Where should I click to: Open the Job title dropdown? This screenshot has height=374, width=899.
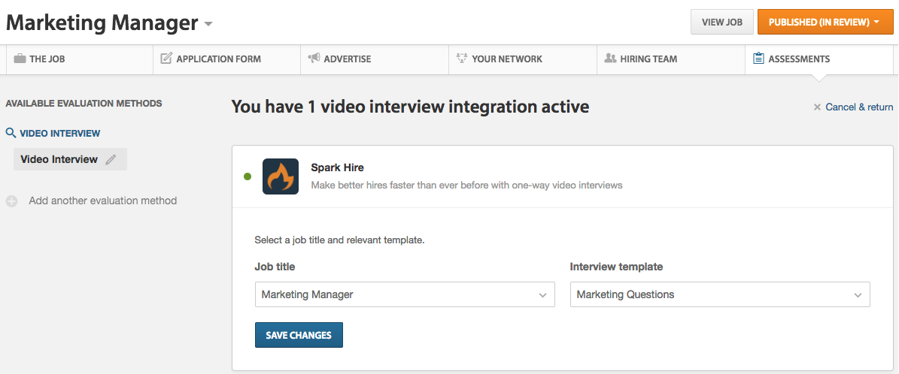[405, 295]
